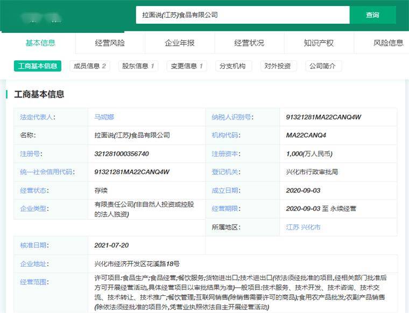Click the 工商基本信息 section heading
Screen dimensions: 409x313
tap(39, 94)
